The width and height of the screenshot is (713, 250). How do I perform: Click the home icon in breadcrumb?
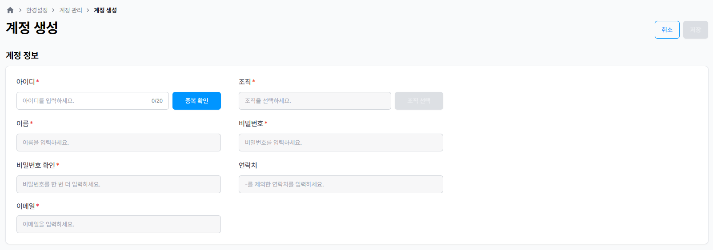pyautogui.click(x=10, y=10)
